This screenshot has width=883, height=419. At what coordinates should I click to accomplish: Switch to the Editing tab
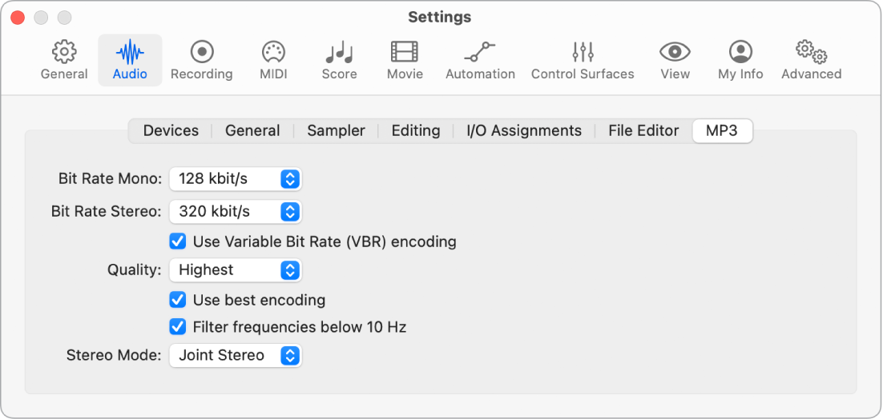(416, 130)
